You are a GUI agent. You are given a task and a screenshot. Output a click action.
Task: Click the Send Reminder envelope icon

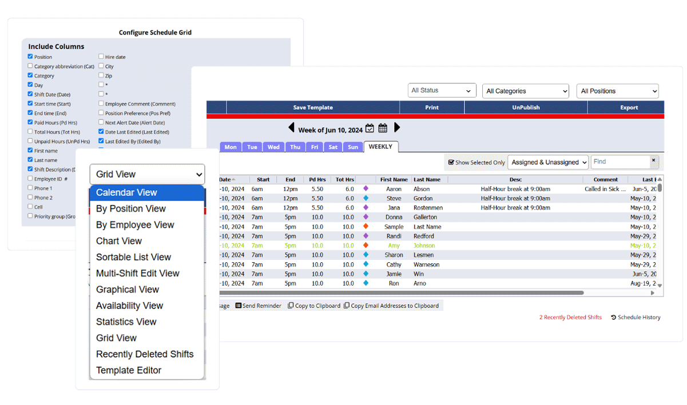(238, 305)
